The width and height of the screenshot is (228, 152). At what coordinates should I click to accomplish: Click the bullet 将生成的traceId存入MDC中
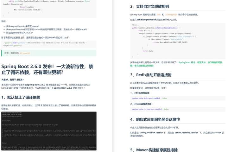[19, 33]
